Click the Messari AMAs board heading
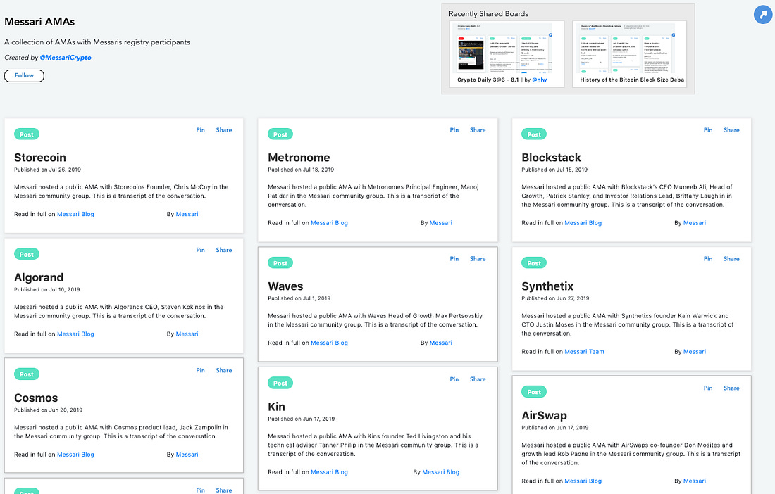Image resolution: width=775 pixels, height=494 pixels. 39,22
